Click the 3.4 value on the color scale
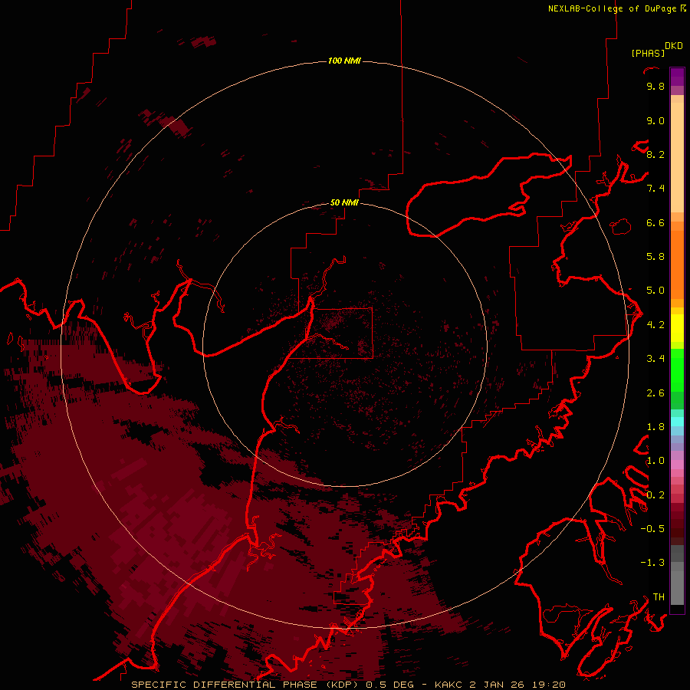The height and width of the screenshot is (690, 690). point(655,359)
